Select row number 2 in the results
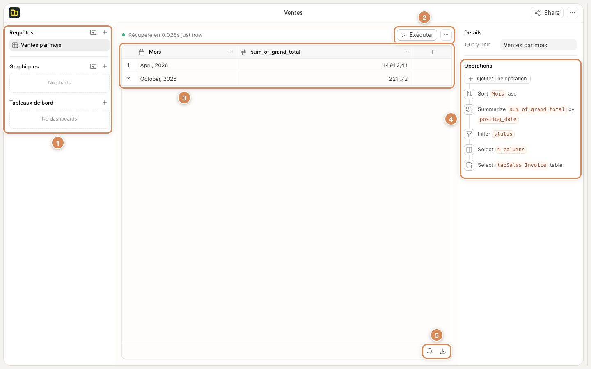The width and height of the screenshot is (591, 369). [128, 79]
